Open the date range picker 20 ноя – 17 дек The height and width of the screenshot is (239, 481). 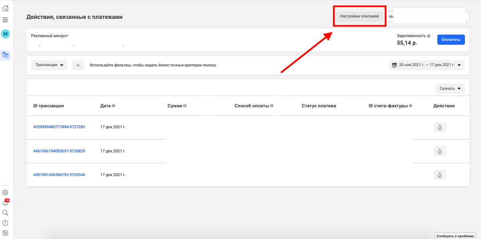pos(427,65)
